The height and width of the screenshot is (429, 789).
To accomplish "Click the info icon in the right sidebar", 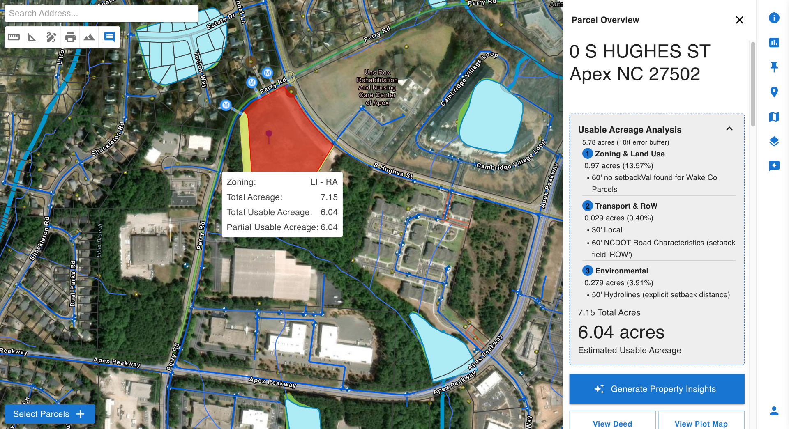I will [x=774, y=18].
